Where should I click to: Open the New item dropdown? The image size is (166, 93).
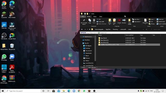136,19
